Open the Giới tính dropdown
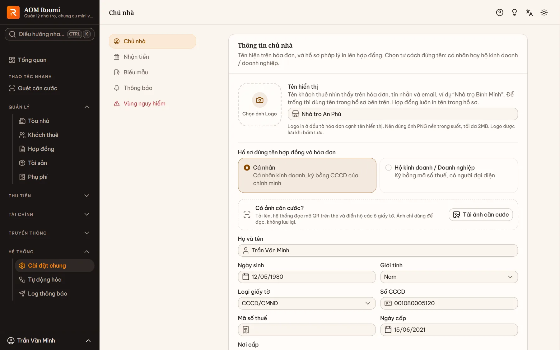This screenshot has width=560, height=350. pyautogui.click(x=449, y=277)
